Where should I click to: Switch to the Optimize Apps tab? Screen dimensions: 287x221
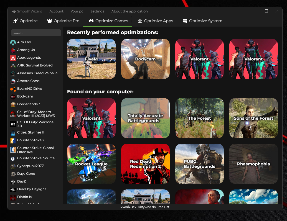tap(155, 20)
